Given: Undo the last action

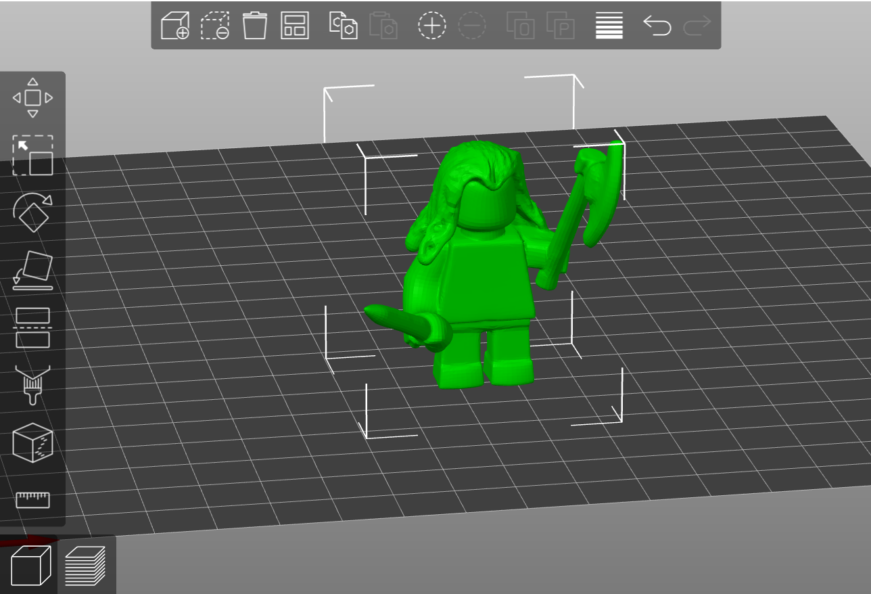Looking at the screenshot, I should [x=657, y=26].
